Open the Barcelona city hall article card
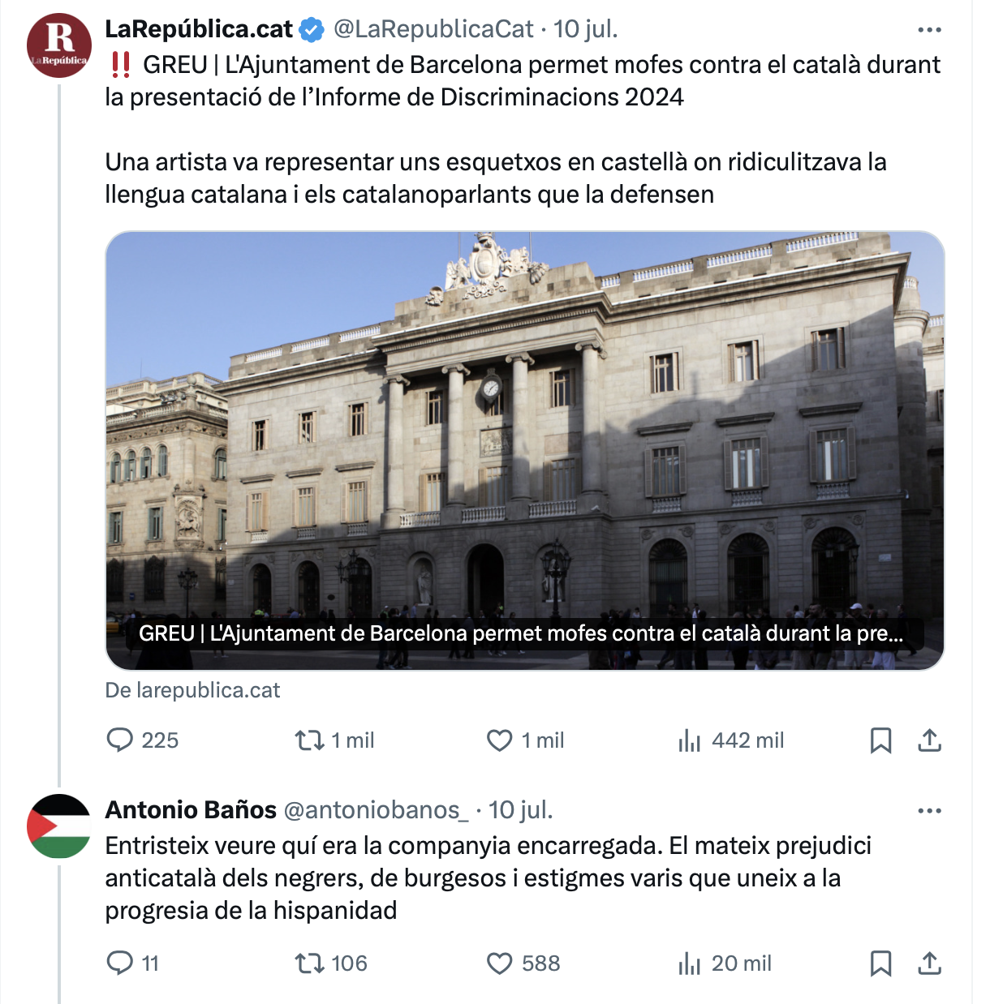990x1004 pixels. [x=525, y=451]
